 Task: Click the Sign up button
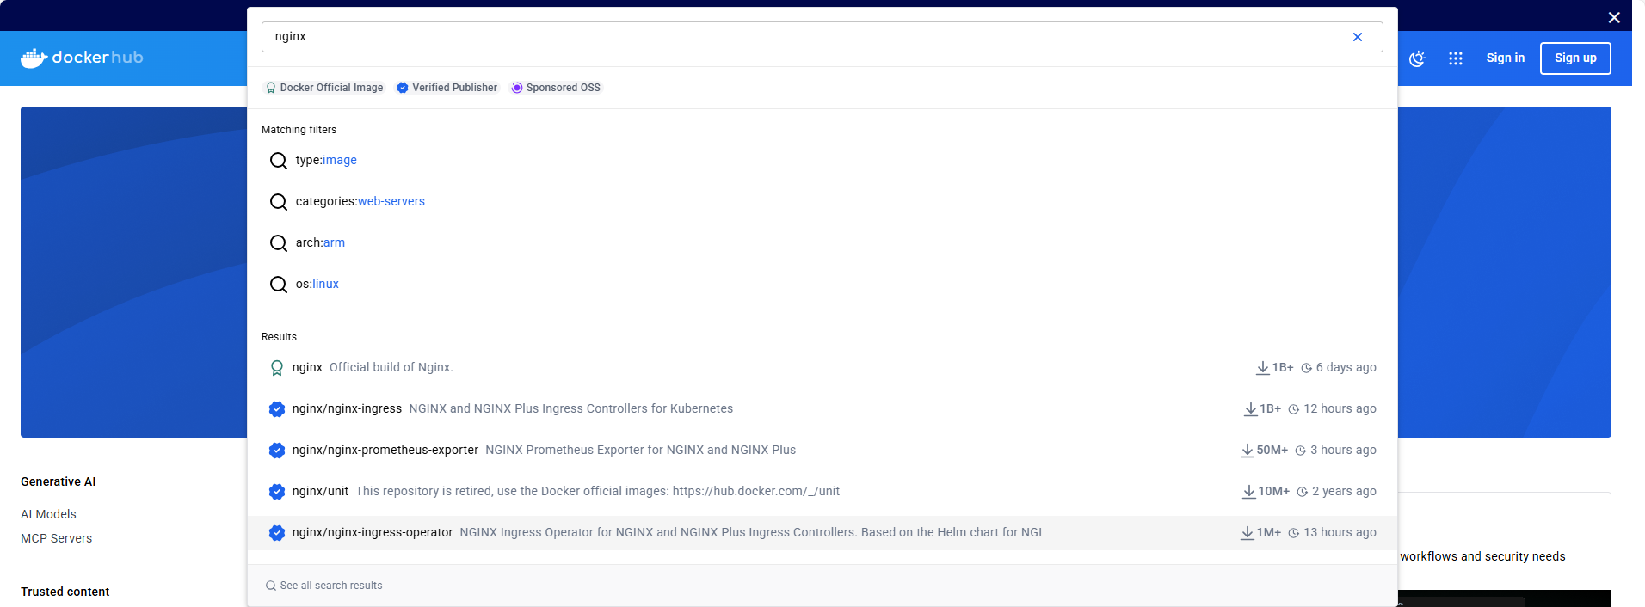click(1575, 58)
